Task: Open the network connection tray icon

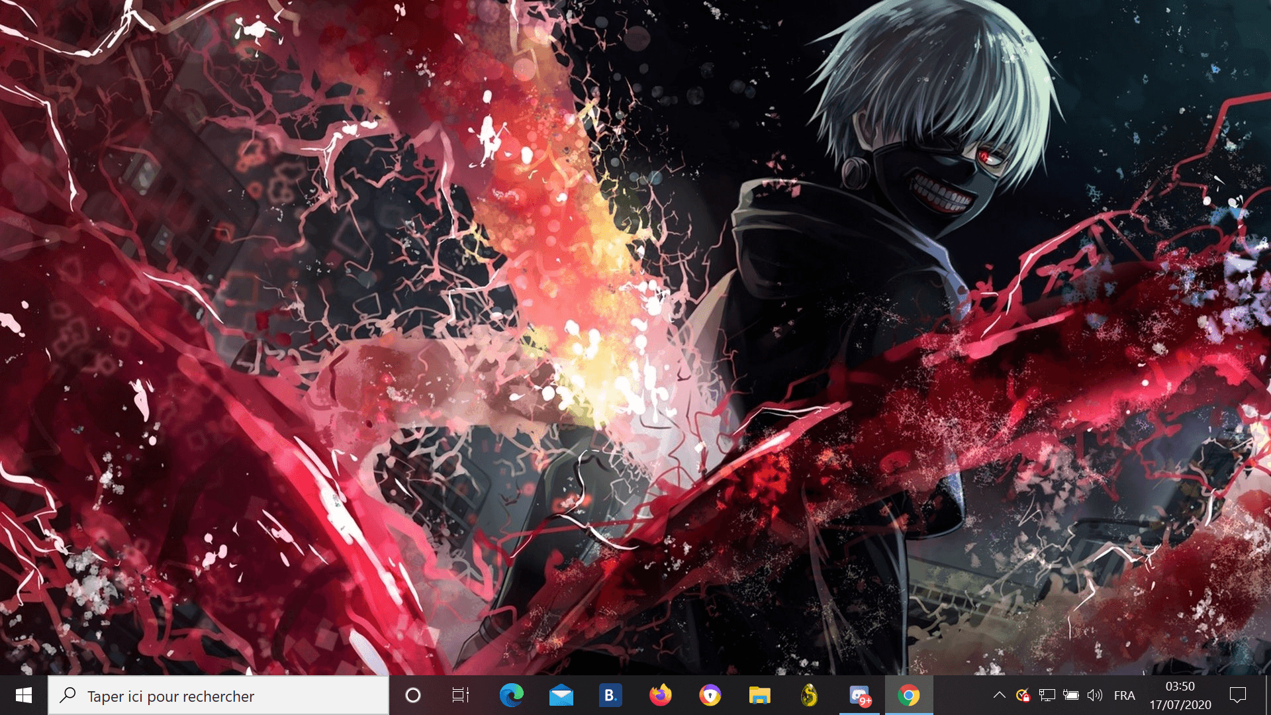Action: point(1047,695)
